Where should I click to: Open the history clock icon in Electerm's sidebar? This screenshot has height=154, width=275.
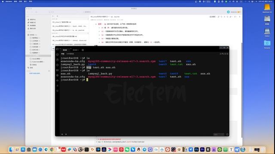(57, 65)
